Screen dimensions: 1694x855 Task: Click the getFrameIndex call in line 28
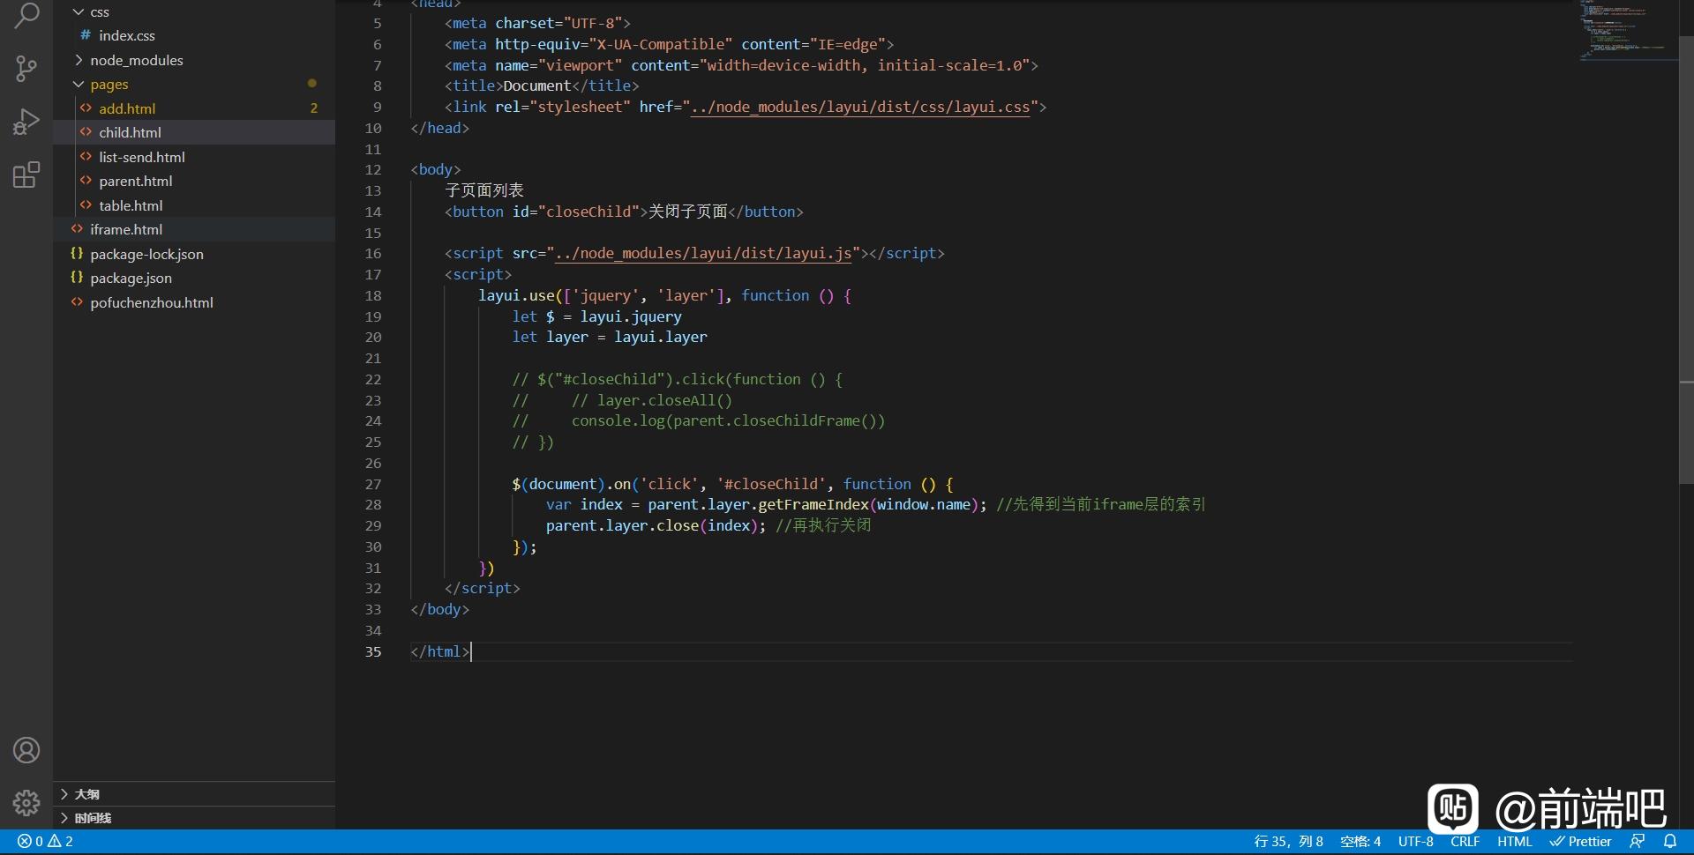pyautogui.click(x=813, y=504)
